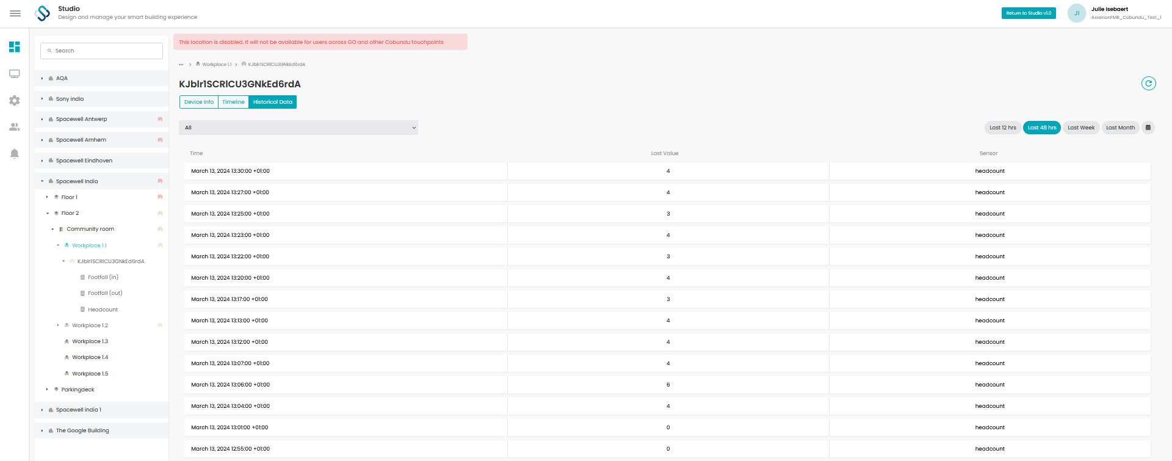The height and width of the screenshot is (461, 1172).
Task: Collapse the Spacewell India tree node
Action: pyautogui.click(x=42, y=181)
